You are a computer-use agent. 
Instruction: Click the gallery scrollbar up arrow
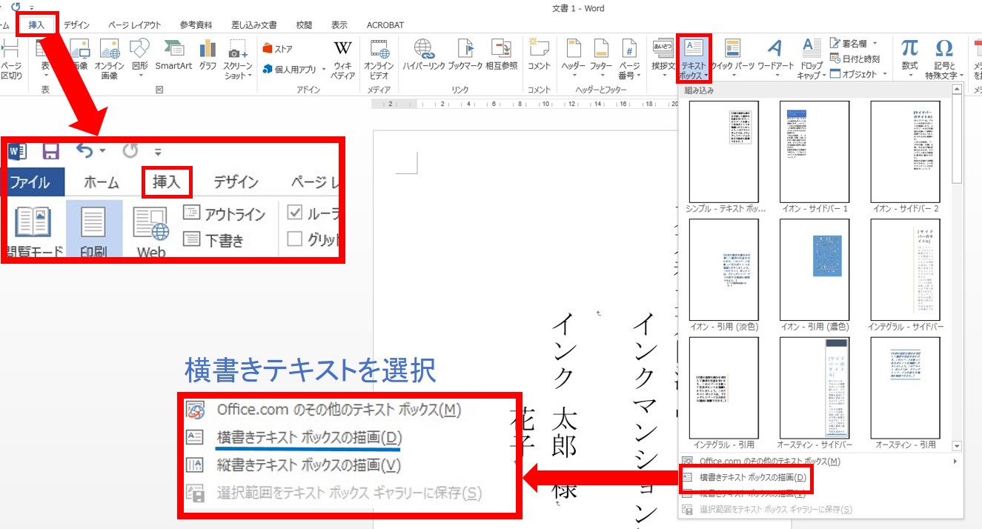pyautogui.click(x=957, y=90)
